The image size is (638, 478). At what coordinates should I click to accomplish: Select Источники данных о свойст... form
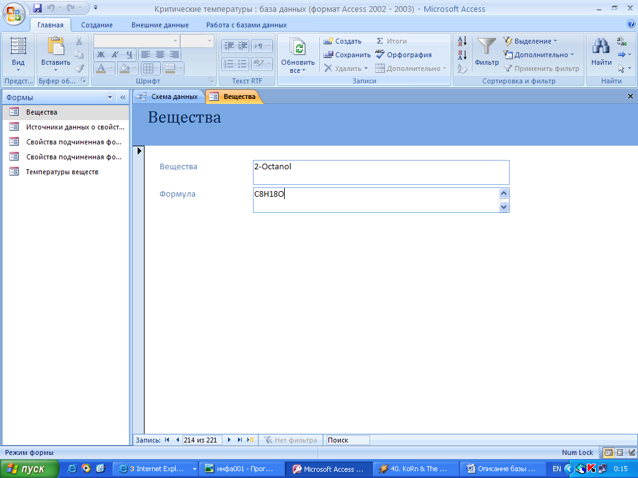tap(65, 127)
